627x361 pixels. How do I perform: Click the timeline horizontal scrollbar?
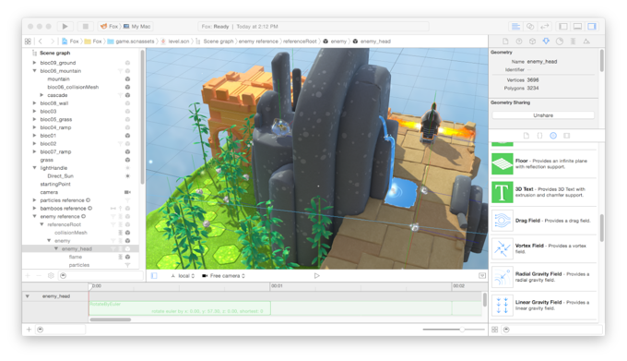111,319
